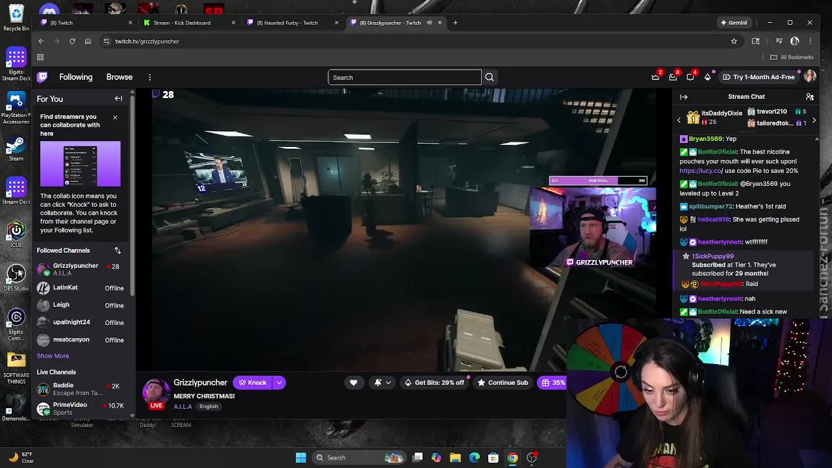This screenshot has width=832, height=468.
Task: Click the English language tag
Action: coord(209,407)
